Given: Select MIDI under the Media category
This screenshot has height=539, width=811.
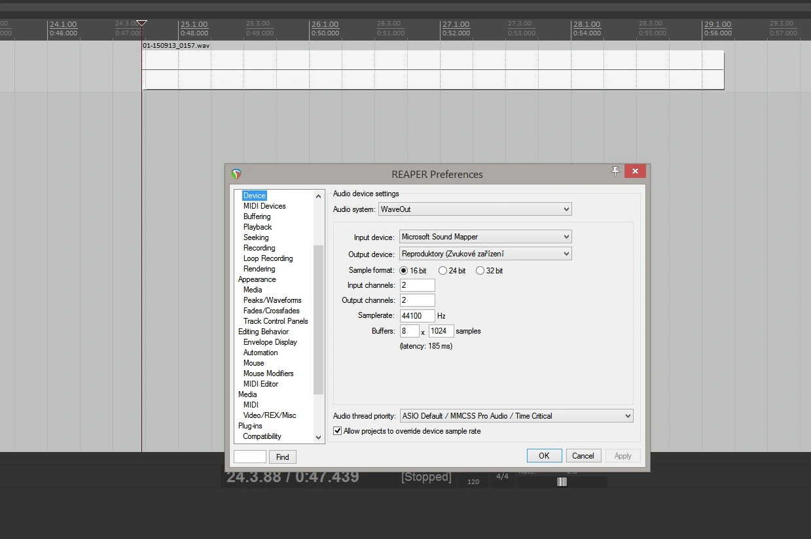Looking at the screenshot, I should coord(251,405).
